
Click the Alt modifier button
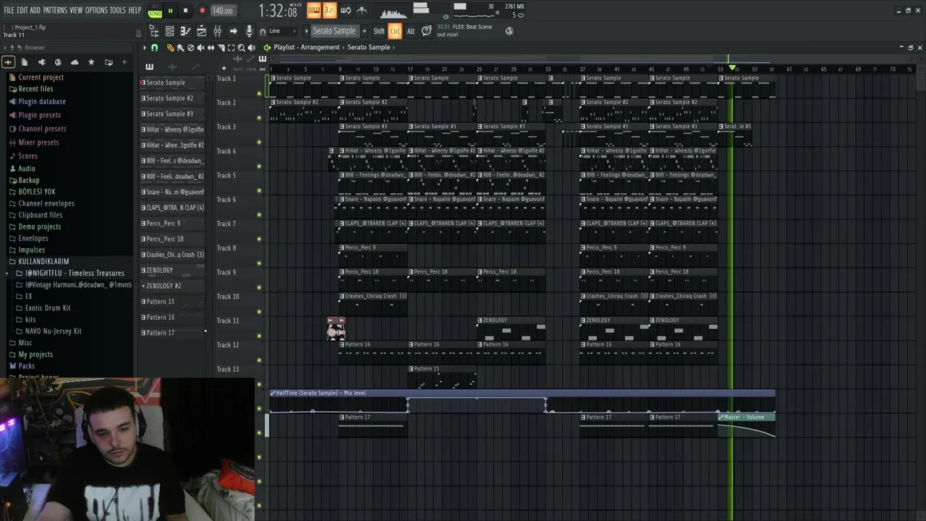click(x=411, y=31)
